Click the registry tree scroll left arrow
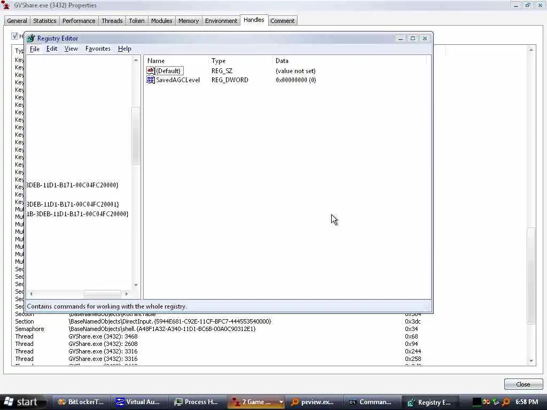This screenshot has width=547, height=410. coord(31,294)
